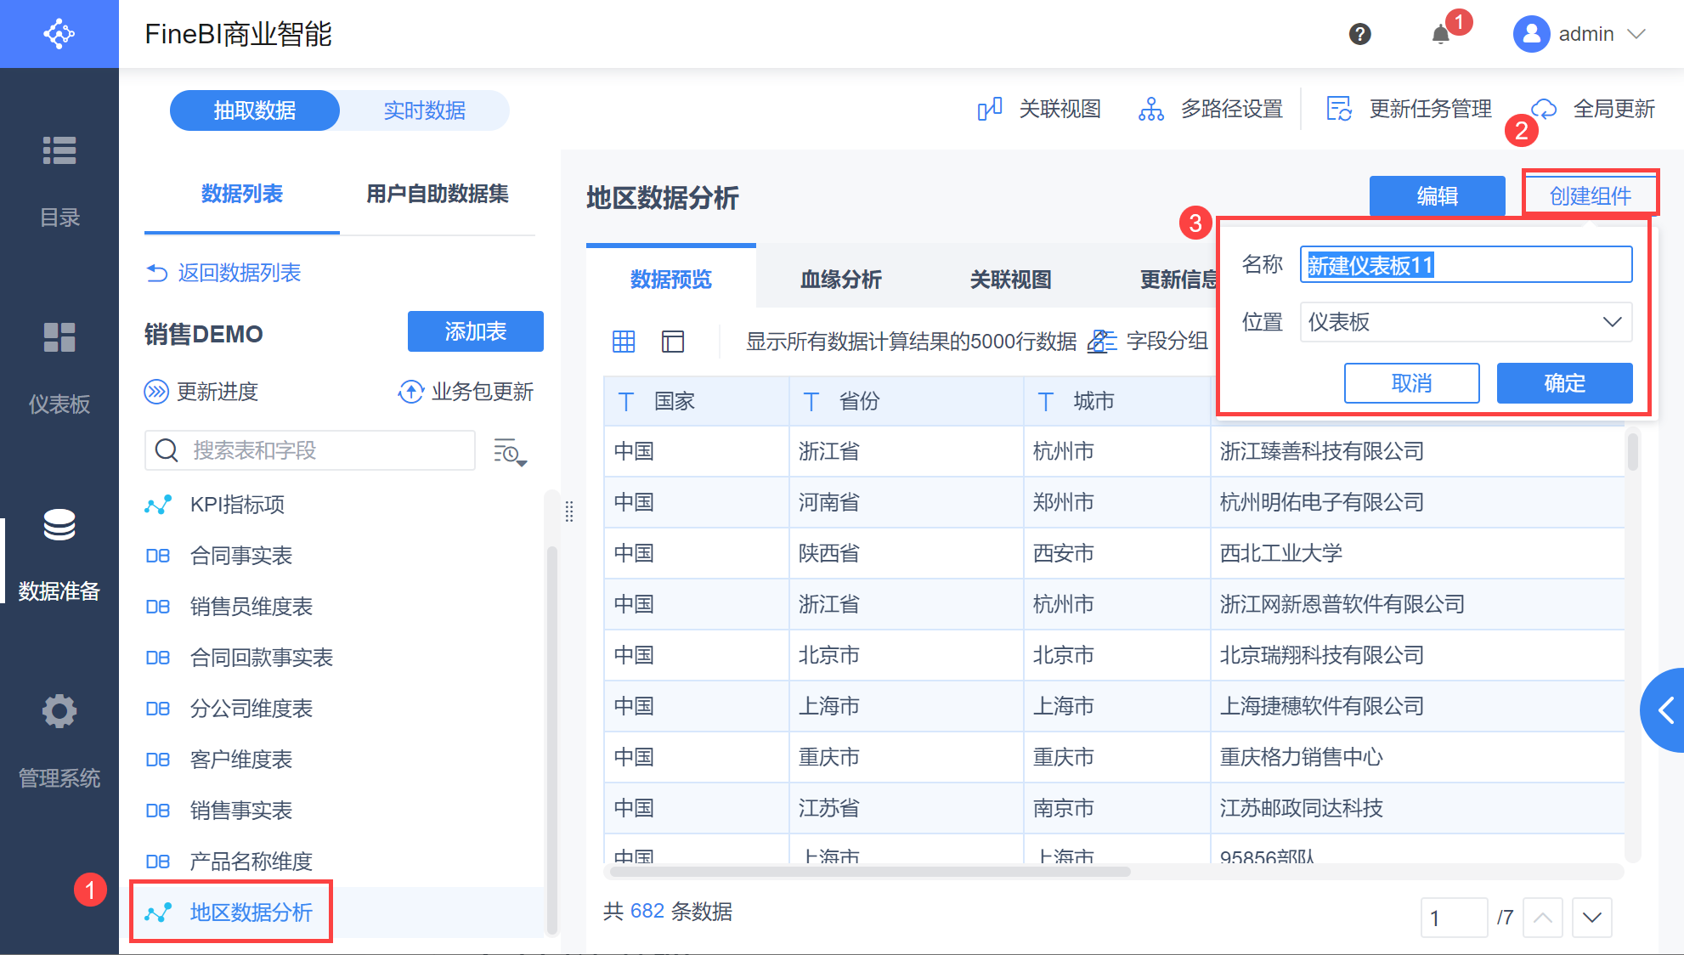This screenshot has height=955, width=1684.
Task: Open the 管理系统 gear sidebar icon
Action: point(59,711)
